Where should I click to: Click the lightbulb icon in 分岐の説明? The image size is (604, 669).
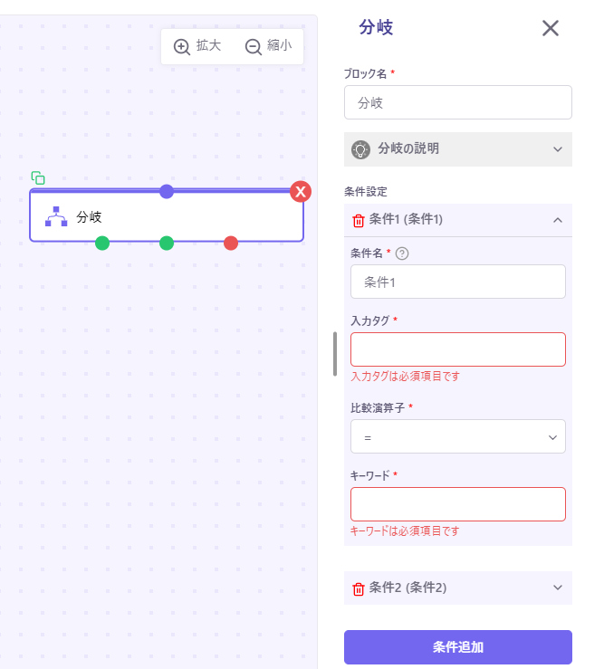coord(361,149)
